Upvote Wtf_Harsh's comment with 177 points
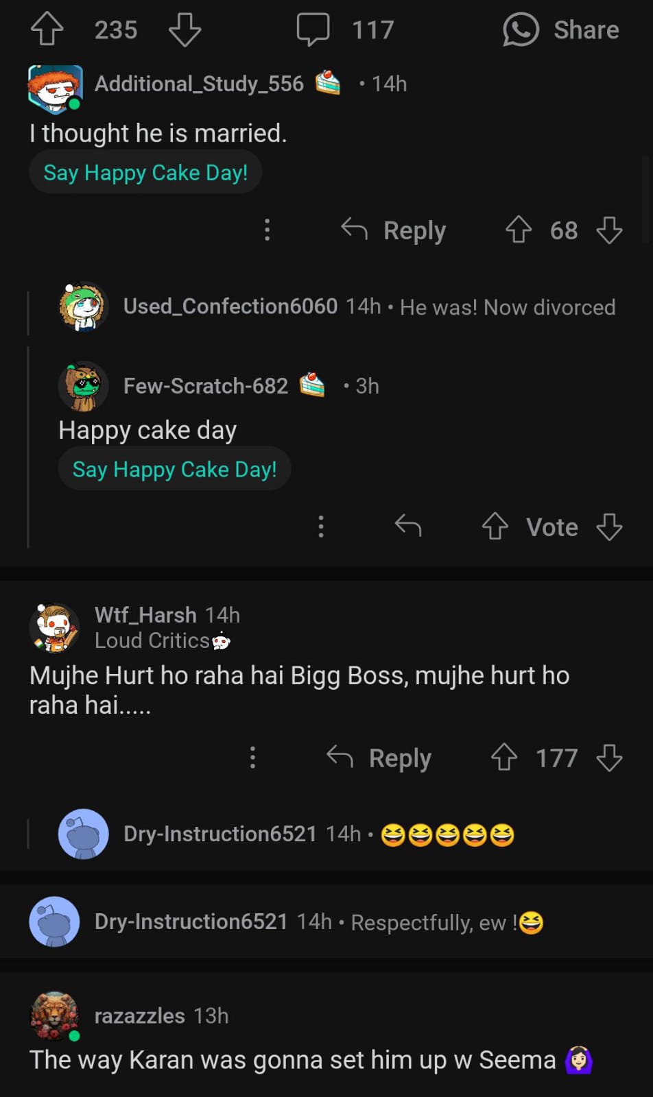The image size is (653, 1097). point(504,758)
